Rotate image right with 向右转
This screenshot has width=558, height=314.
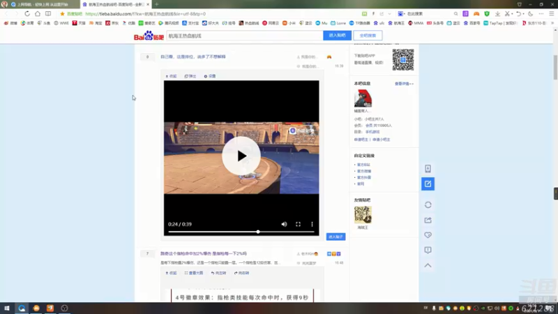241,273
